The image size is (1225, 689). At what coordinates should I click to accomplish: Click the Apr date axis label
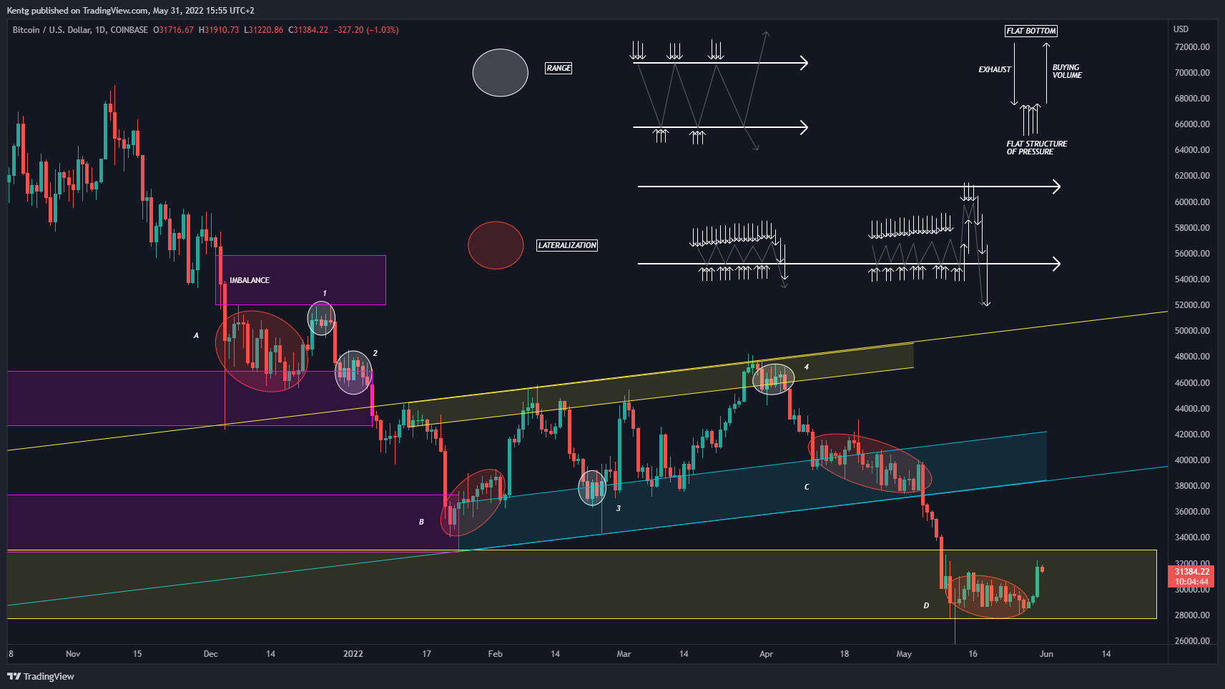pos(766,654)
